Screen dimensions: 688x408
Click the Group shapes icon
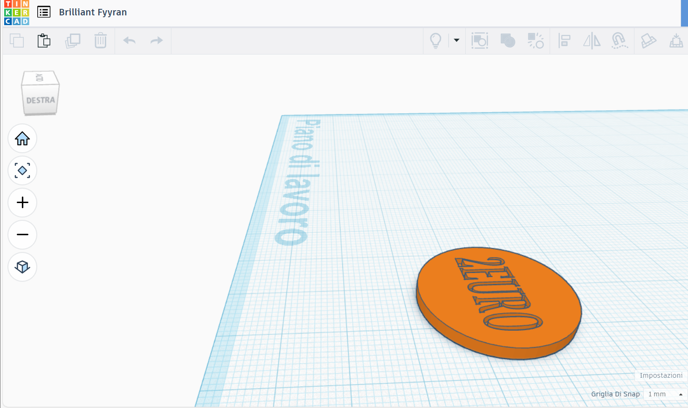pos(508,41)
